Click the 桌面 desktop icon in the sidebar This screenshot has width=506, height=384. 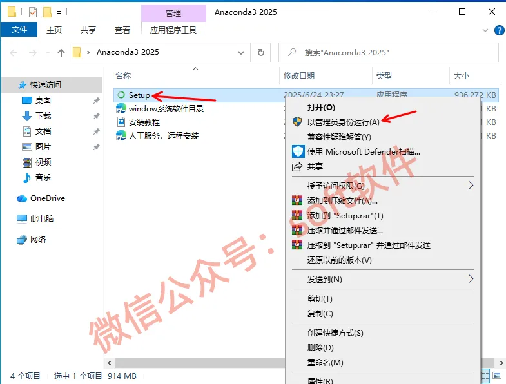coord(27,101)
